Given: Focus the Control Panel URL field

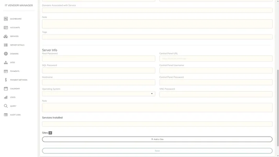Looking at the screenshot, I should coord(216,58).
